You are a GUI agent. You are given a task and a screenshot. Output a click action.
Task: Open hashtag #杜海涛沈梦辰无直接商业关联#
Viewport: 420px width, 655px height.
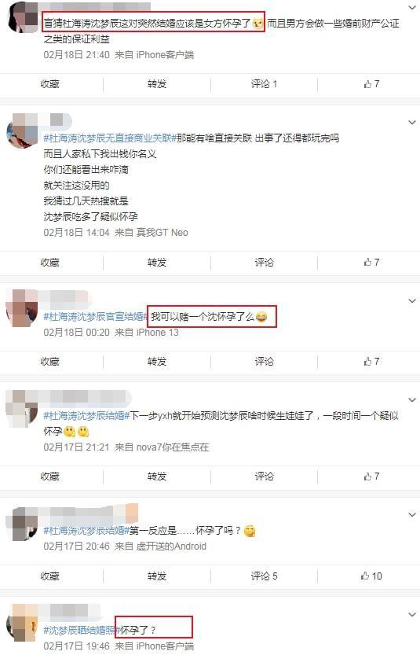pos(110,138)
